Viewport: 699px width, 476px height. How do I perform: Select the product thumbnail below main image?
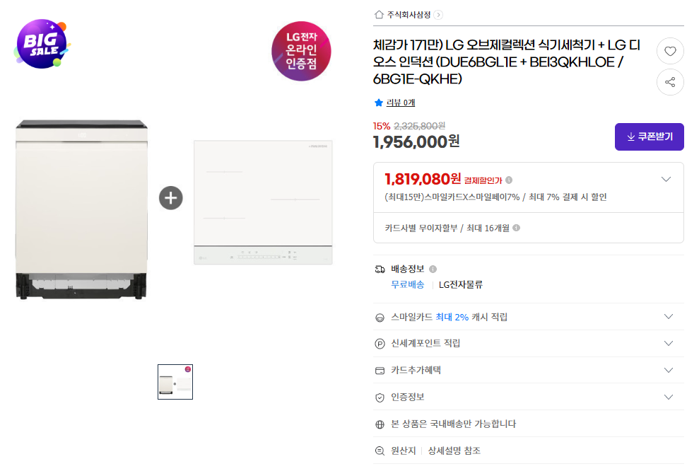[175, 382]
